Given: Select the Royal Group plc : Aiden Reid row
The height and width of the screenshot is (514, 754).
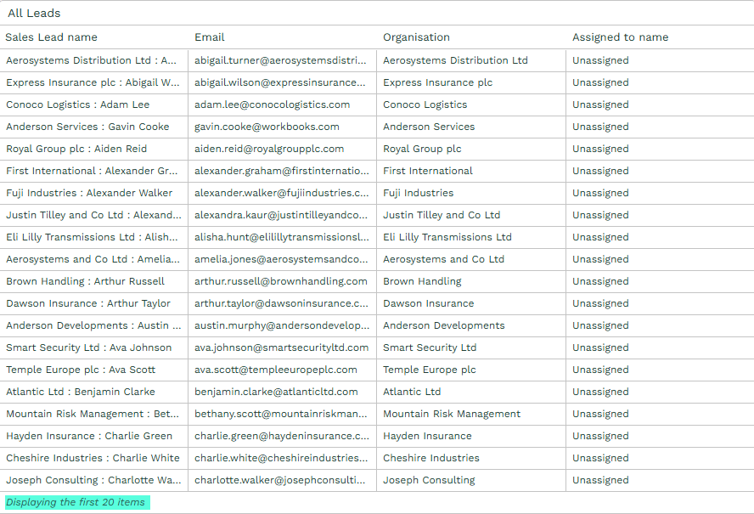Looking at the screenshot, I should click(76, 149).
